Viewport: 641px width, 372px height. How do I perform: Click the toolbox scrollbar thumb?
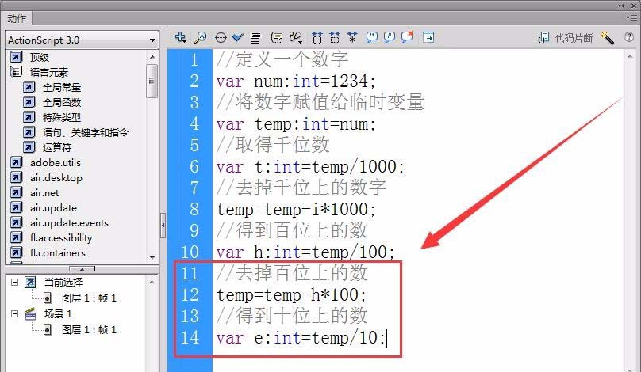click(152, 81)
